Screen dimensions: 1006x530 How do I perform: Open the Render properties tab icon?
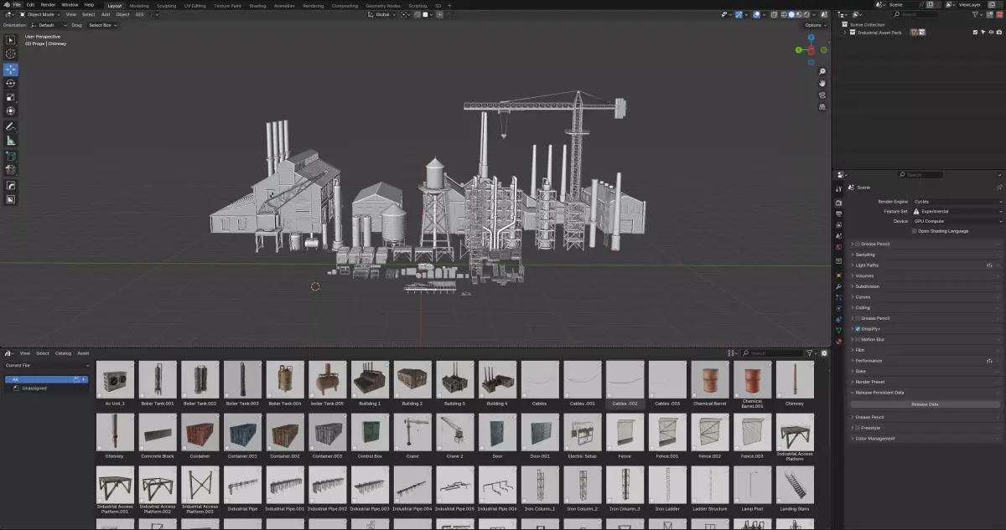click(838, 203)
